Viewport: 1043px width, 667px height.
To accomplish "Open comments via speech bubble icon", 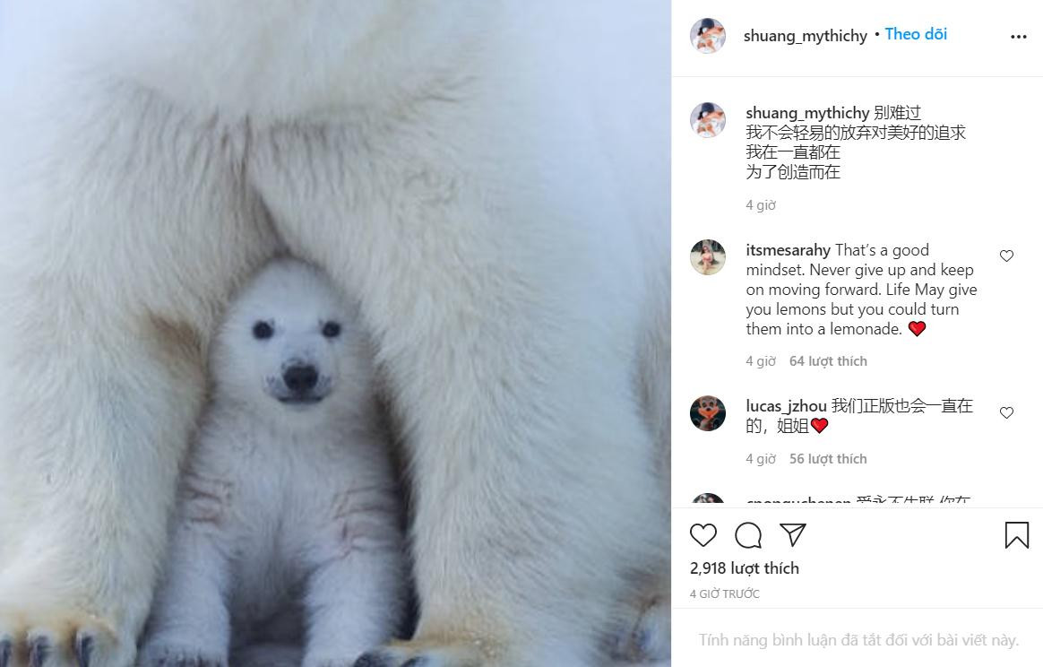I will [748, 535].
